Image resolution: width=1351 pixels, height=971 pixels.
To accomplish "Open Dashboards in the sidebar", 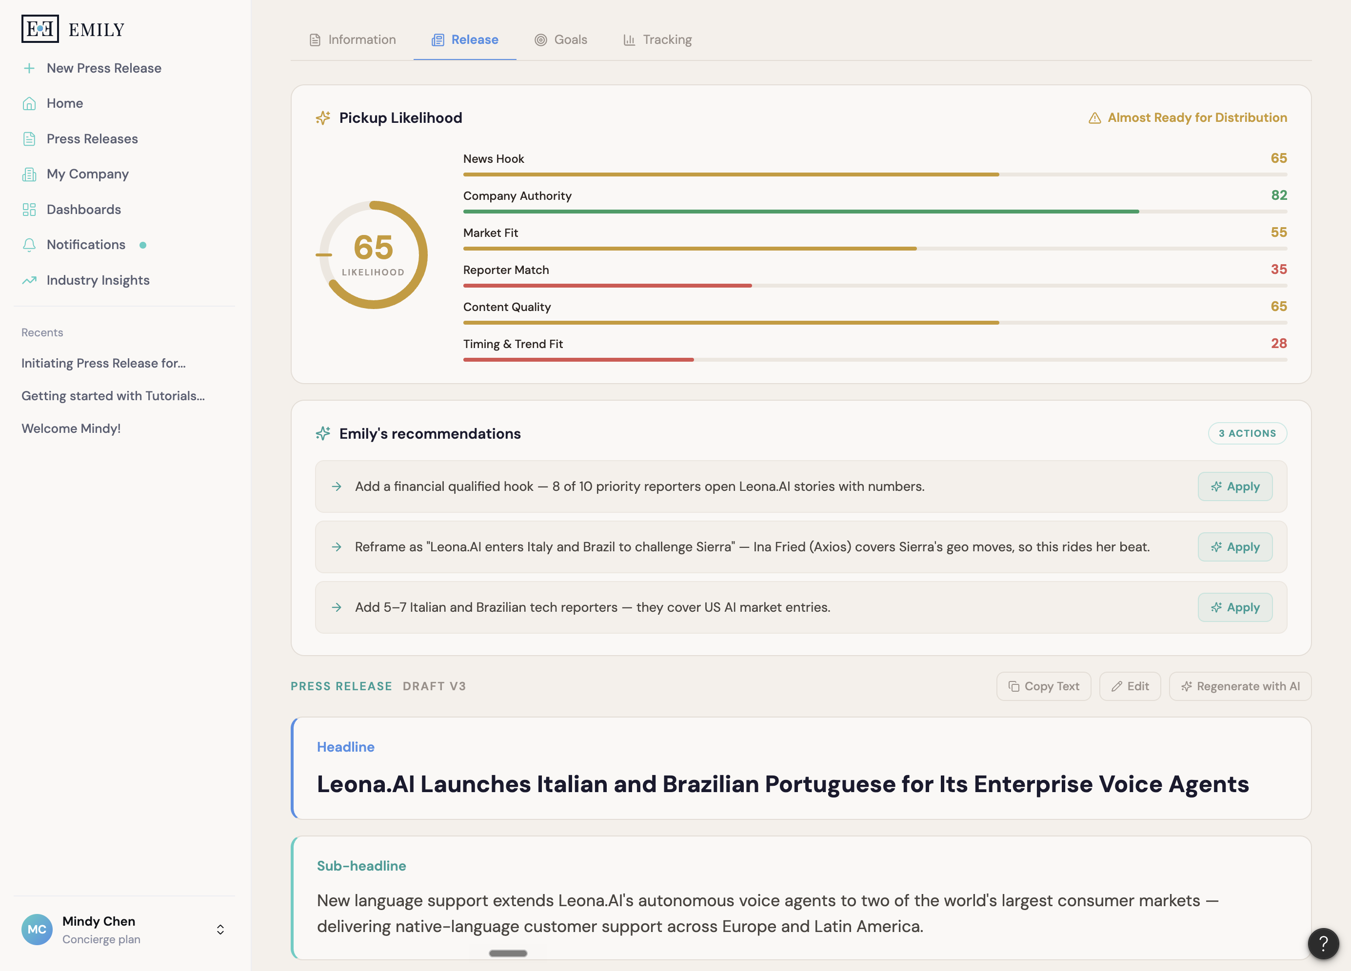I will [x=84, y=210].
